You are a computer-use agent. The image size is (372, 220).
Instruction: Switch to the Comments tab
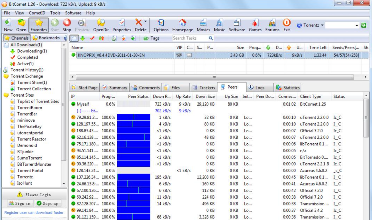(146, 87)
